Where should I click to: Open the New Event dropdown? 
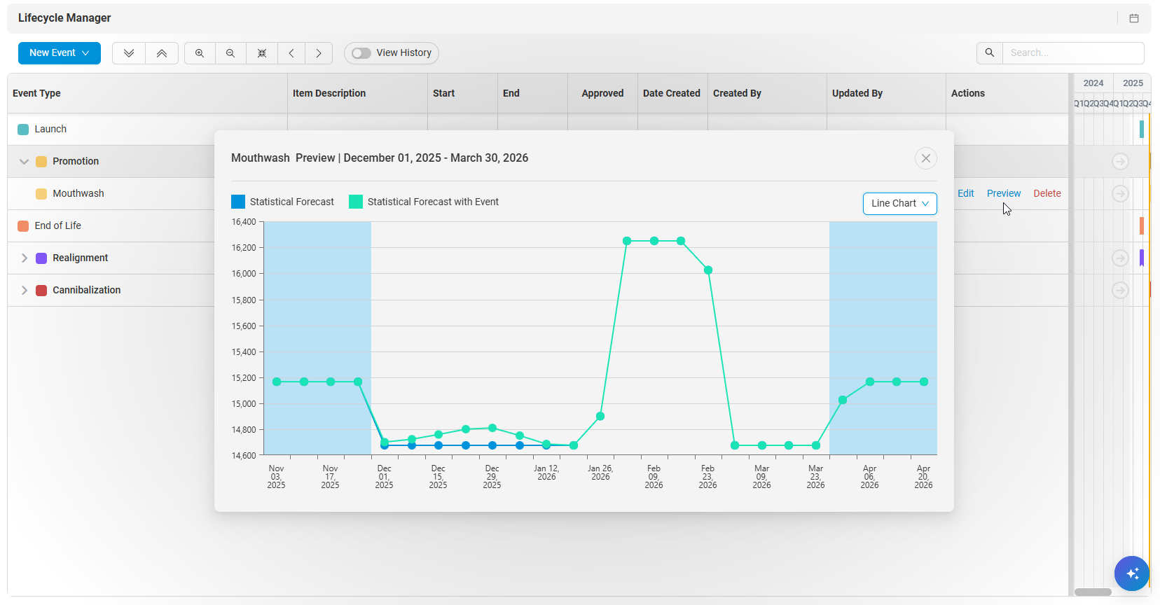click(60, 53)
